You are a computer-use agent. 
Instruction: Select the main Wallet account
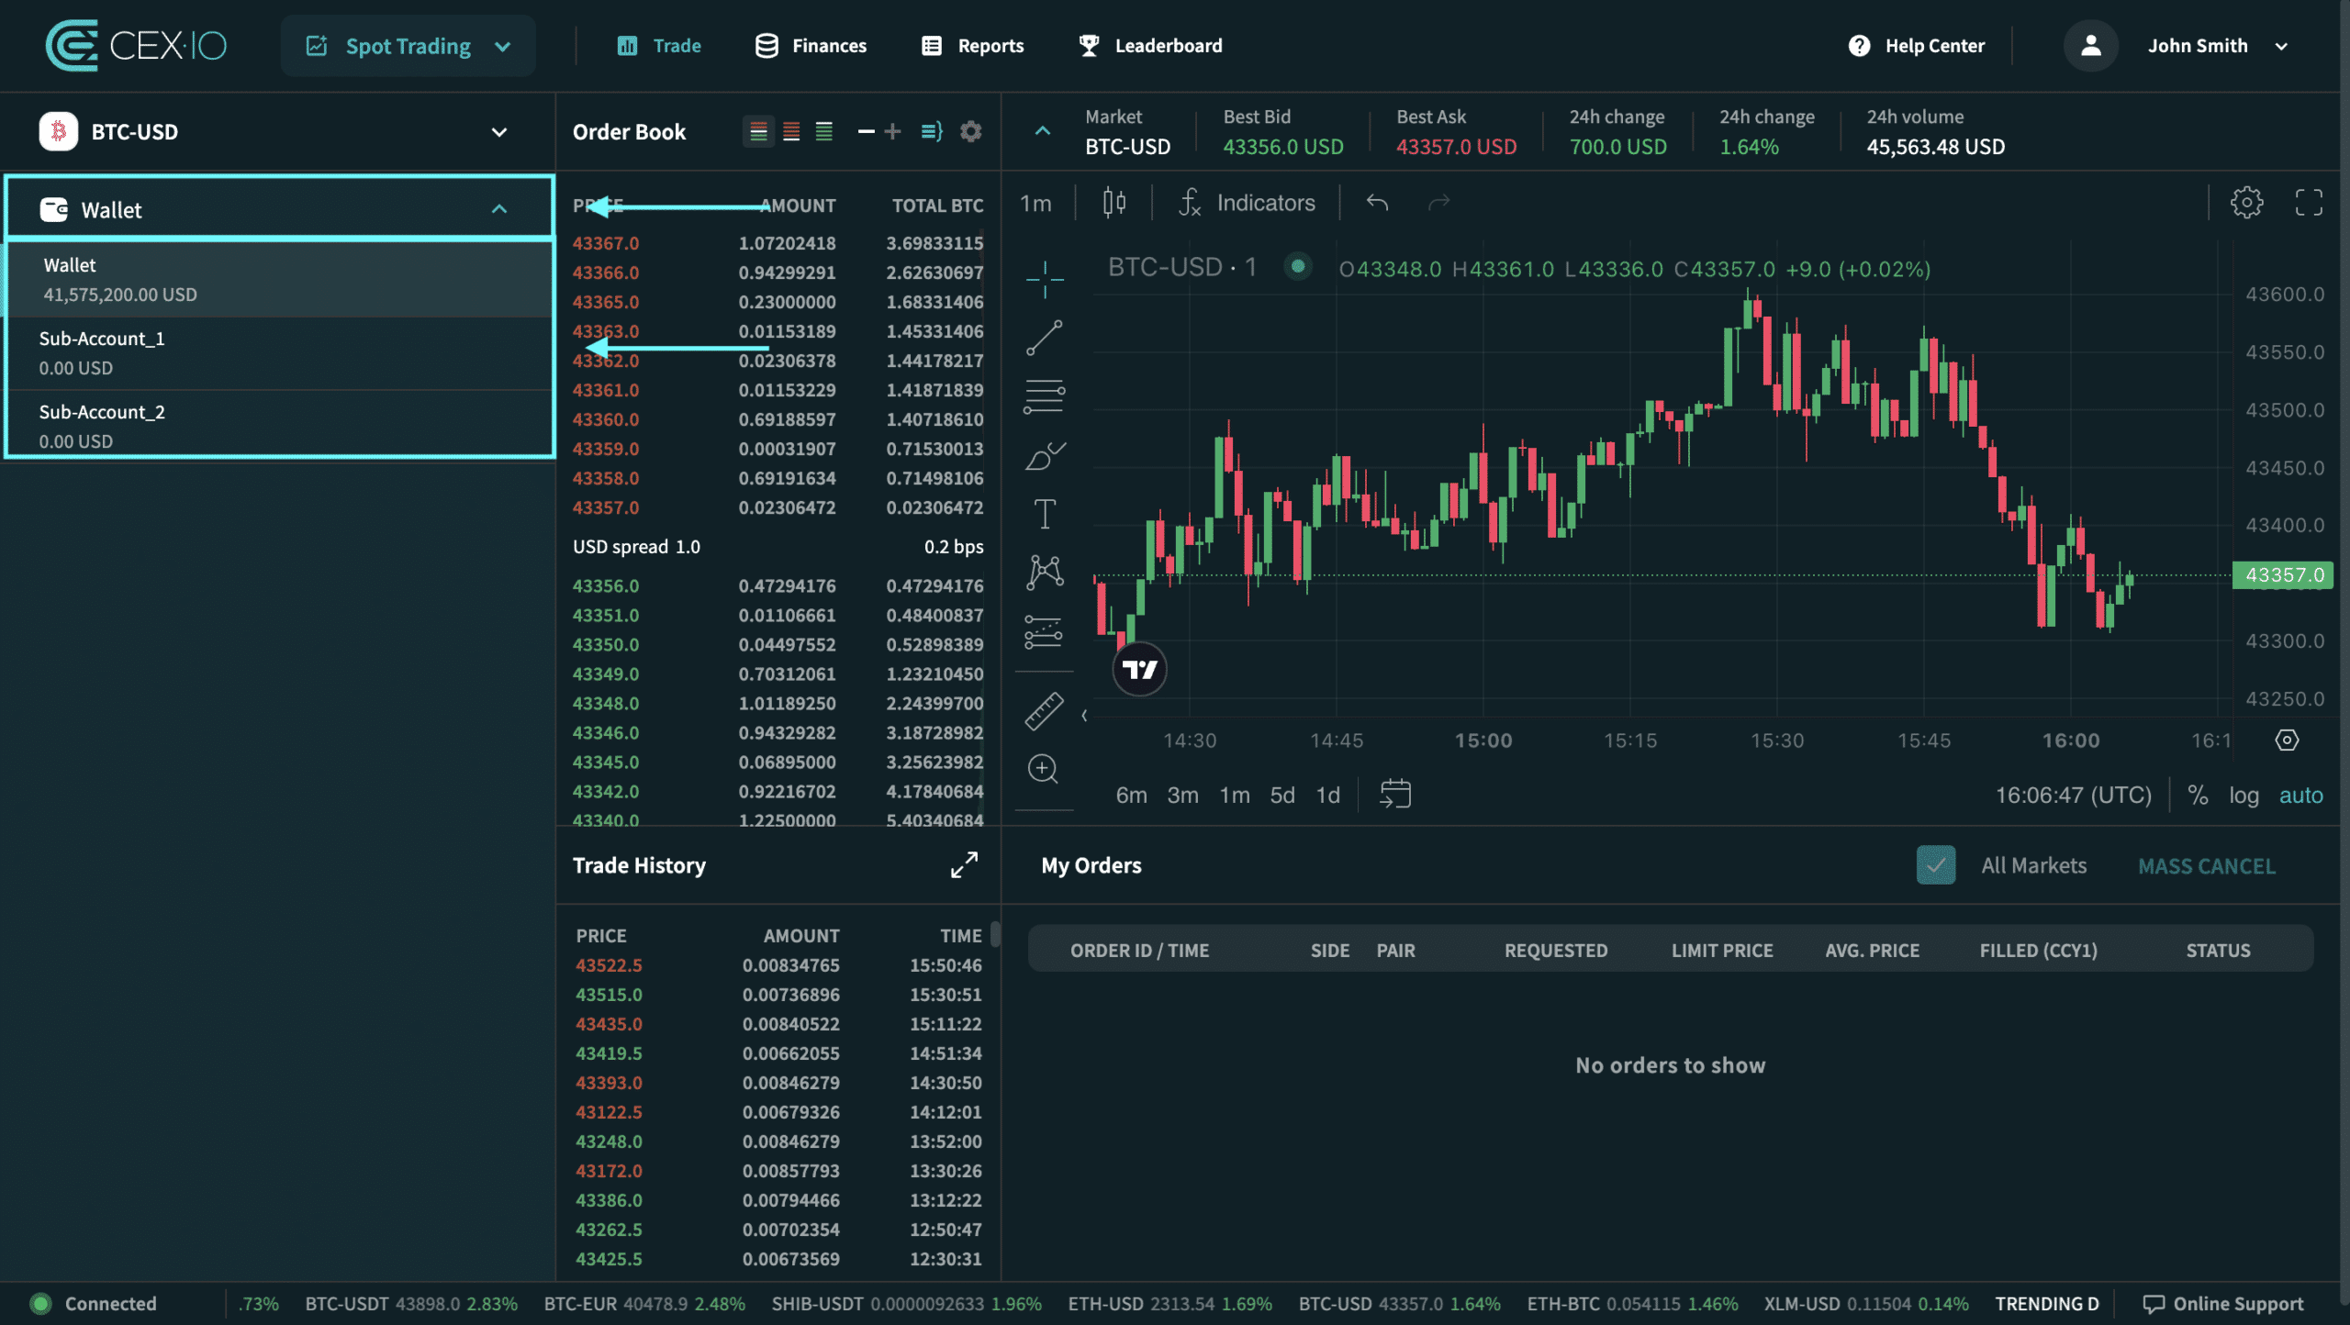(279, 279)
